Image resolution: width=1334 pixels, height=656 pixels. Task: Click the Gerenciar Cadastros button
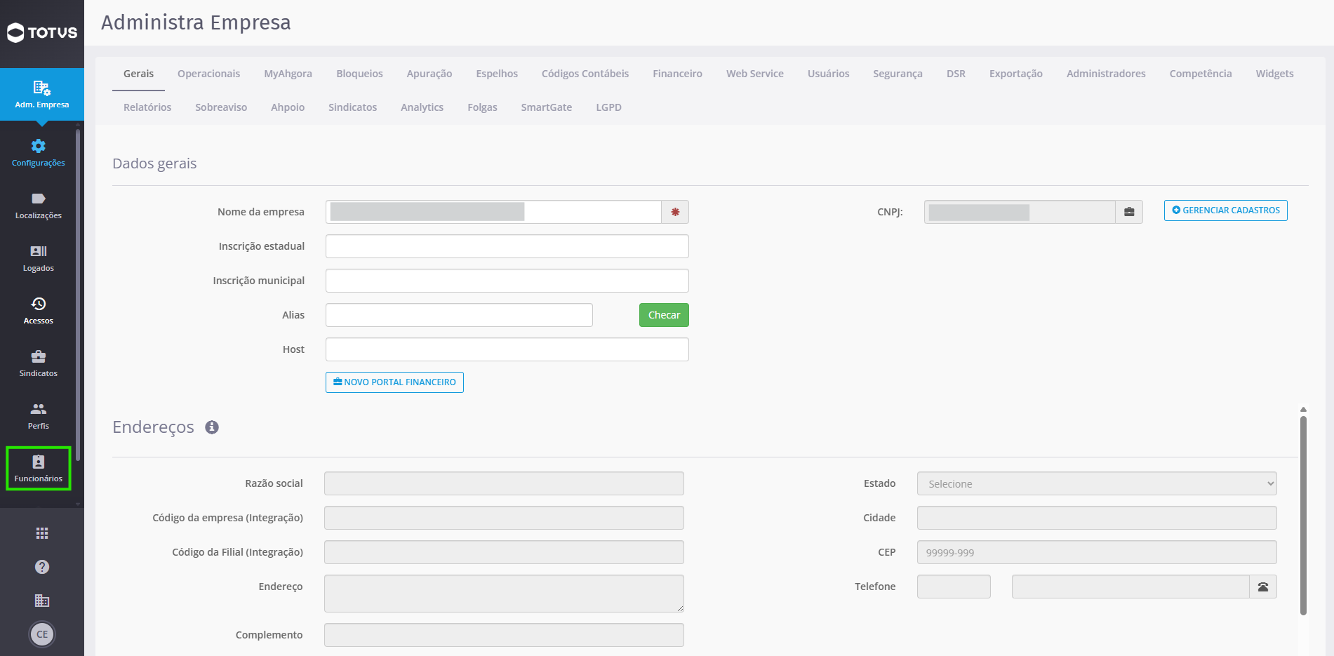click(x=1225, y=210)
